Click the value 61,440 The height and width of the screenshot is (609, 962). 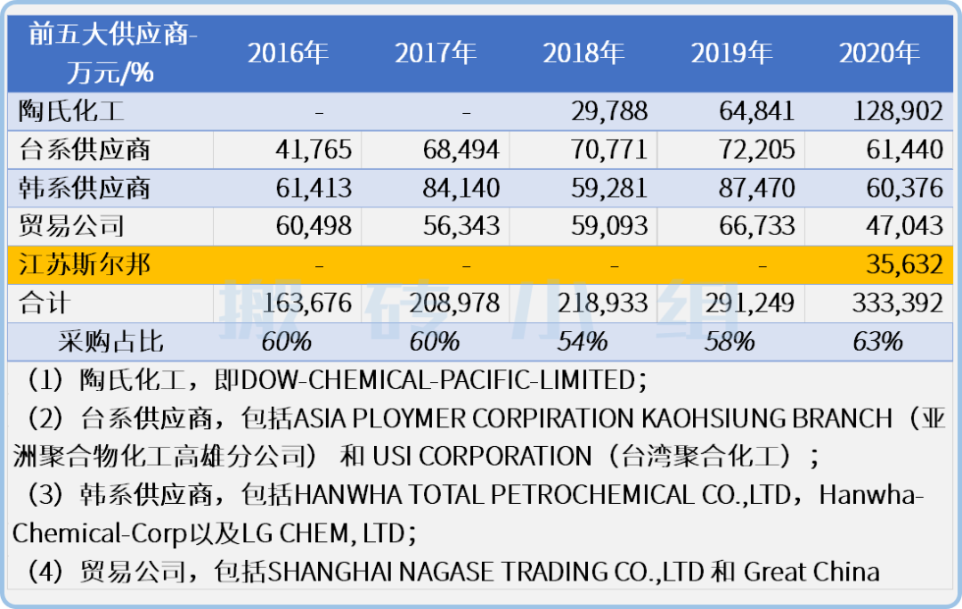click(x=905, y=150)
